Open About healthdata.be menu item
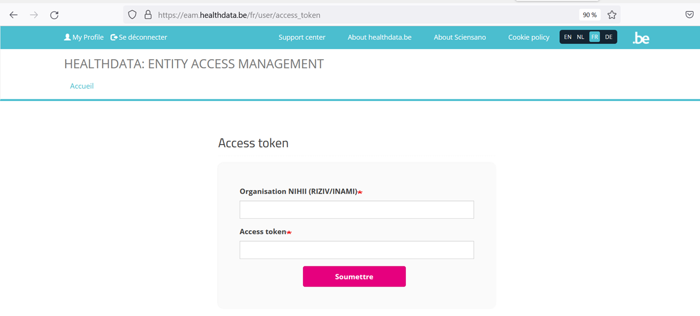 (379, 37)
